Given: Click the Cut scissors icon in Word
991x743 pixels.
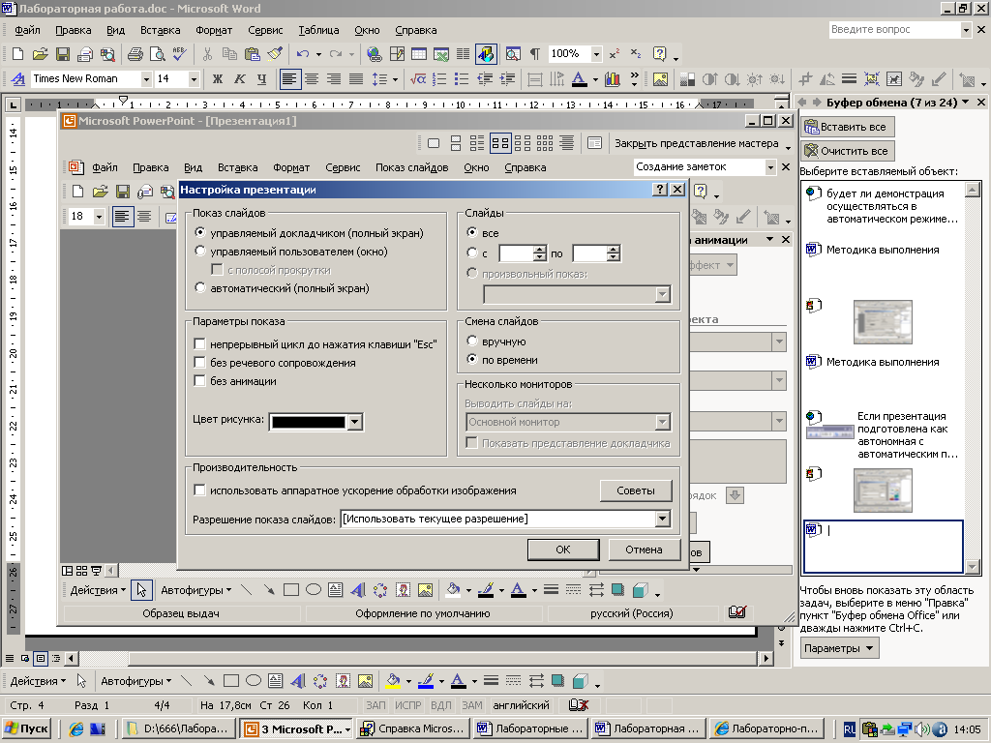Looking at the screenshot, I should 207,54.
